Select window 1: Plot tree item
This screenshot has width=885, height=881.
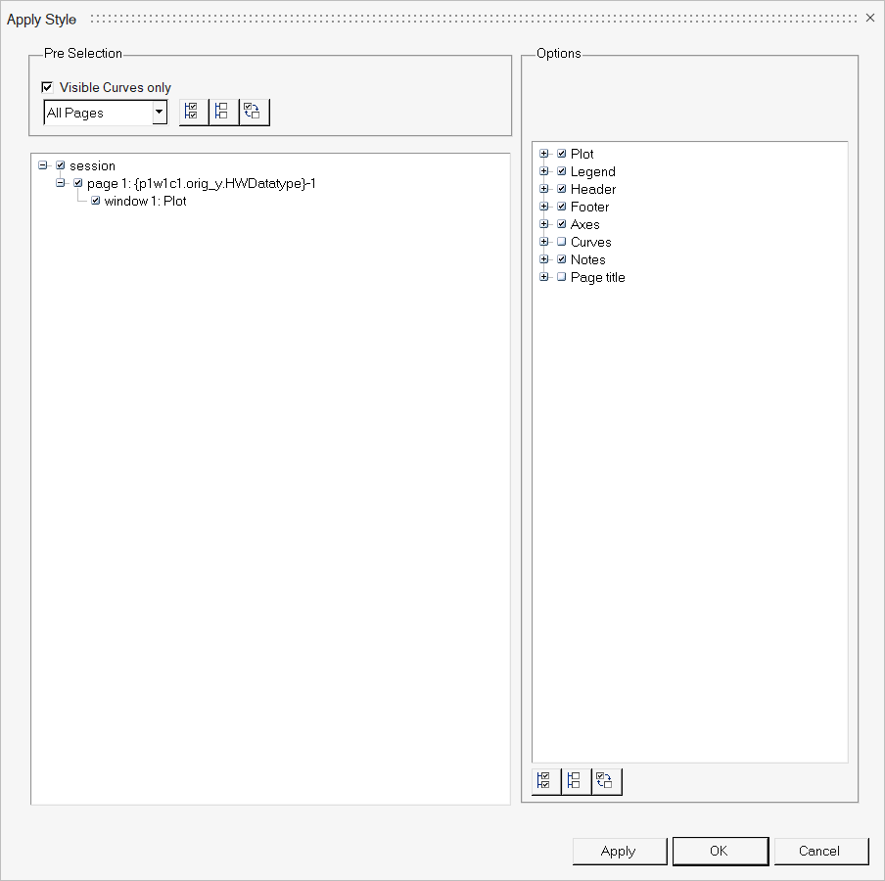click(145, 201)
